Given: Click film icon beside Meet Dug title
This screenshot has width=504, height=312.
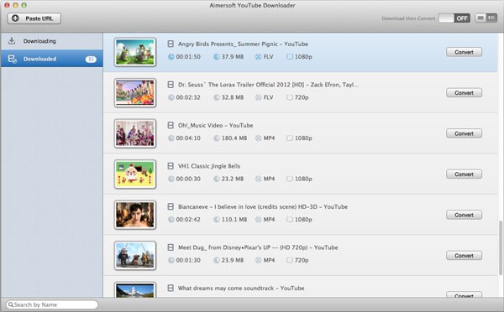Looking at the screenshot, I should (x=171, y=247).
